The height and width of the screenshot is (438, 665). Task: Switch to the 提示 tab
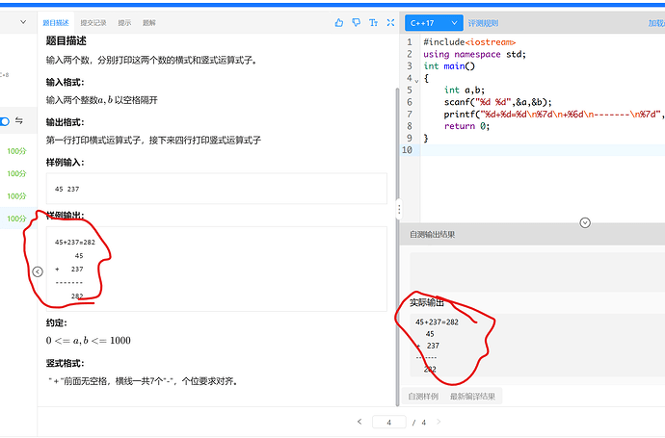point(124,23)
